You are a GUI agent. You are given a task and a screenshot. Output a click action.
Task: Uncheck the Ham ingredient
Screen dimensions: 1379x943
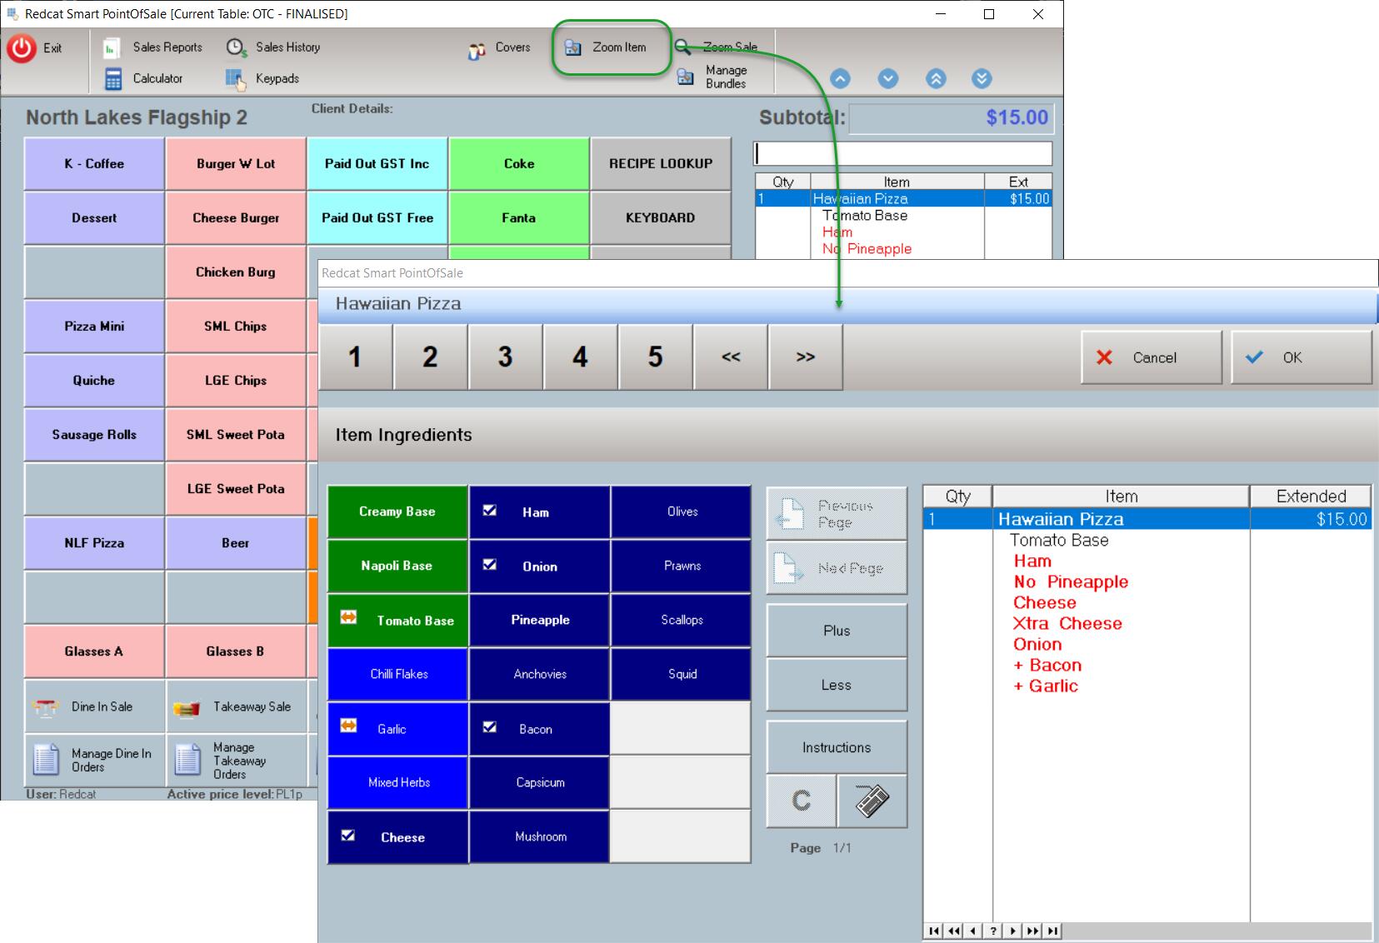490,511
